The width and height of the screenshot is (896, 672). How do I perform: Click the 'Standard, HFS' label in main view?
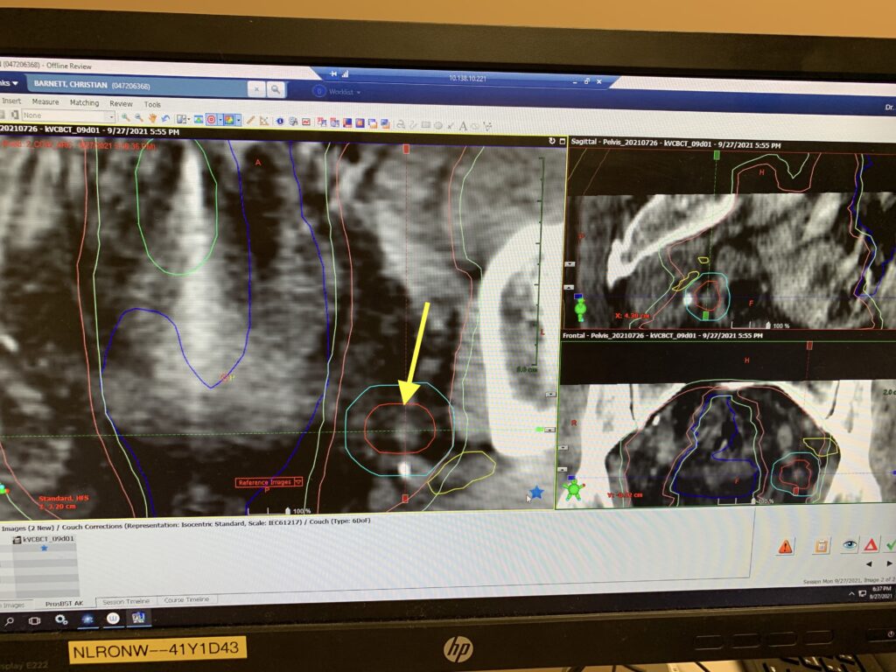65,499
